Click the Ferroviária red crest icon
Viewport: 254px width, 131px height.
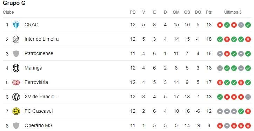(x=16, y=83)
